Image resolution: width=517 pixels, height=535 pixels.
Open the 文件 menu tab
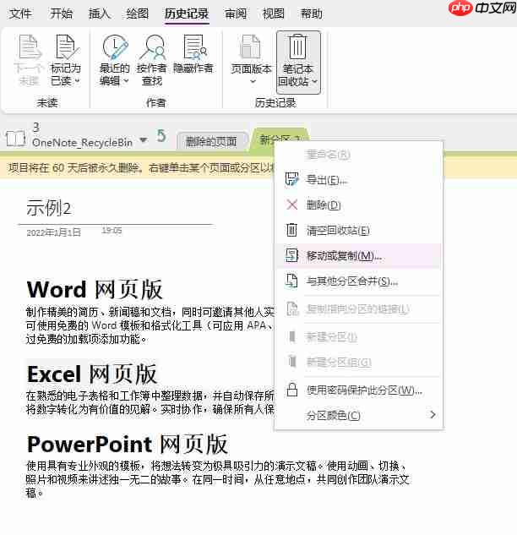coord(20,14)
